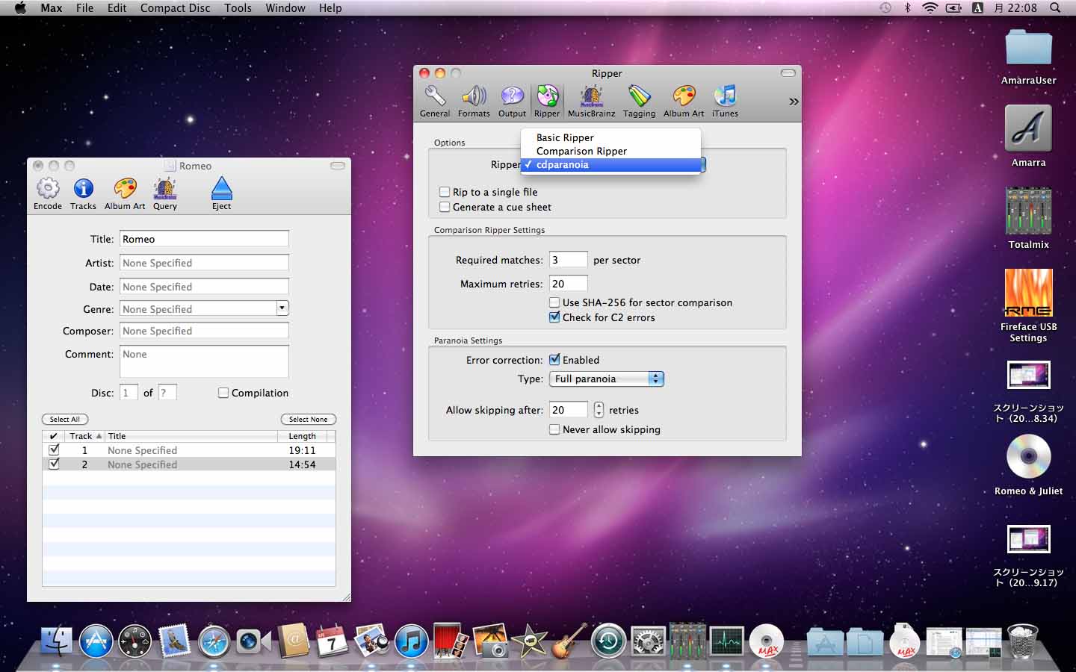Select the Ripper preferences icon
Screen dimensions: 1076x672
pyautogui.click(x=547, y=102)
